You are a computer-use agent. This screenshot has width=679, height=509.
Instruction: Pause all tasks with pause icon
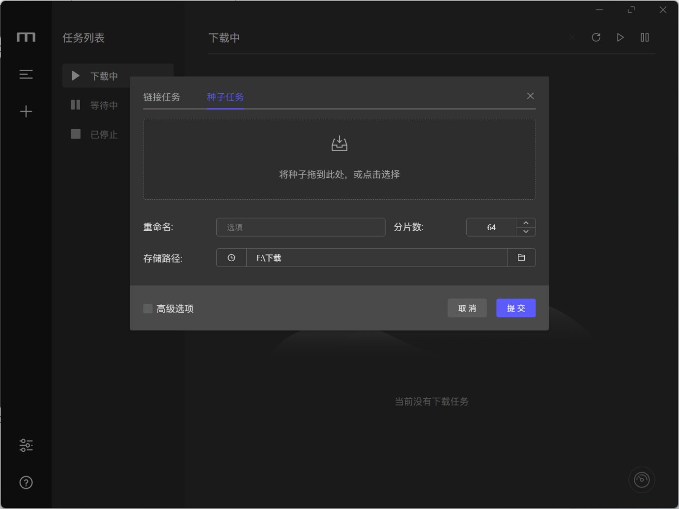coord(645,37)
